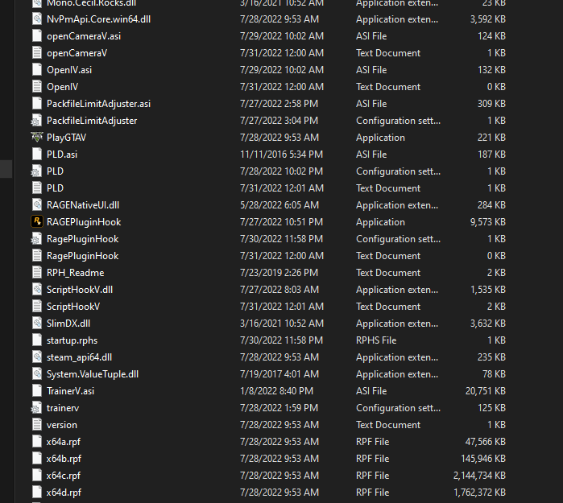Click the steam_api64.dll file icon
Viewport: 563px width, 503px height.
(36, 357)
